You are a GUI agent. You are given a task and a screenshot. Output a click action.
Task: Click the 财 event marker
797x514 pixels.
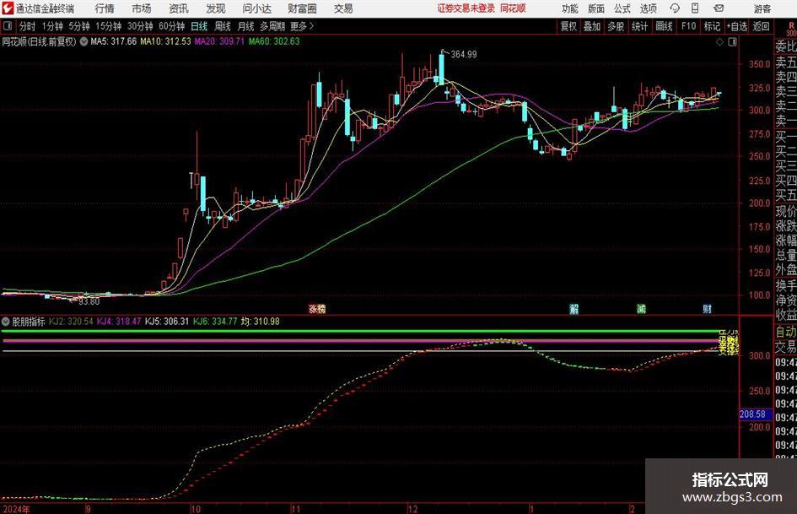(707, 308)
